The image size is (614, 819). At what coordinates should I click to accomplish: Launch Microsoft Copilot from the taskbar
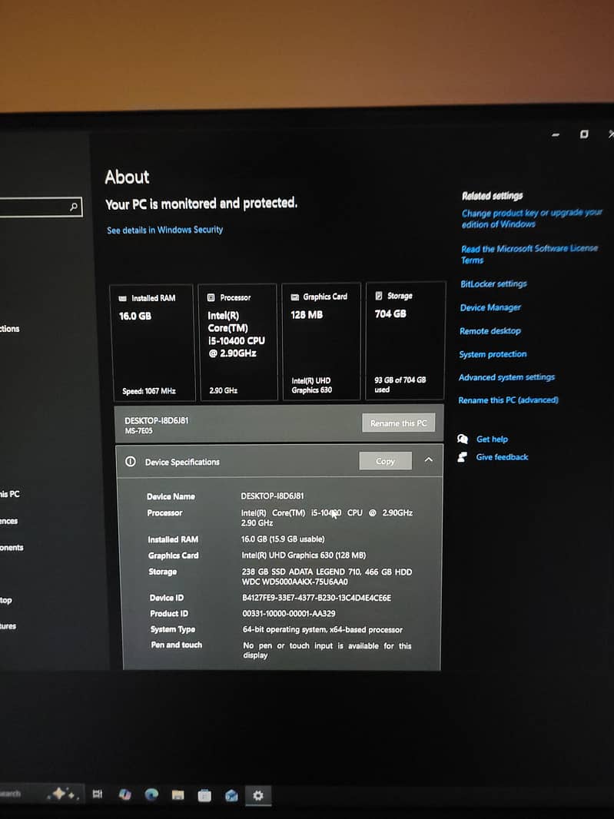[x=124, y=794]
